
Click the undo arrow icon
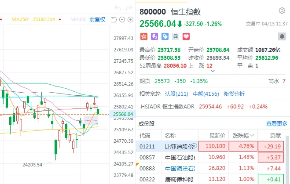[x=118, y=8]
